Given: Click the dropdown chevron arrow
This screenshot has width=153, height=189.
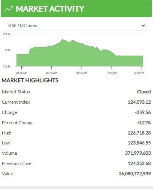Looking at the screenshot, I should (143, 26).
